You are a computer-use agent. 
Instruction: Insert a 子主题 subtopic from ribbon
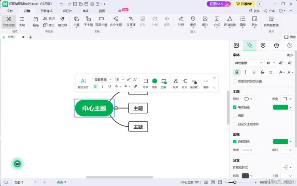click(88, 22)
